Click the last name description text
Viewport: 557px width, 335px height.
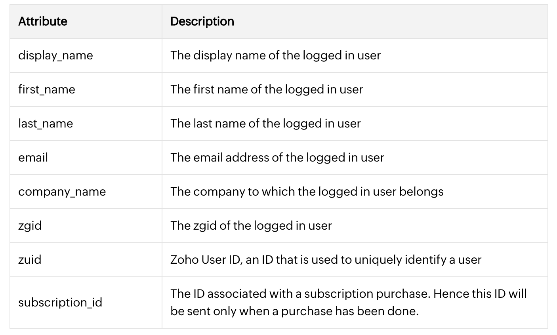[x=265, y=124]
